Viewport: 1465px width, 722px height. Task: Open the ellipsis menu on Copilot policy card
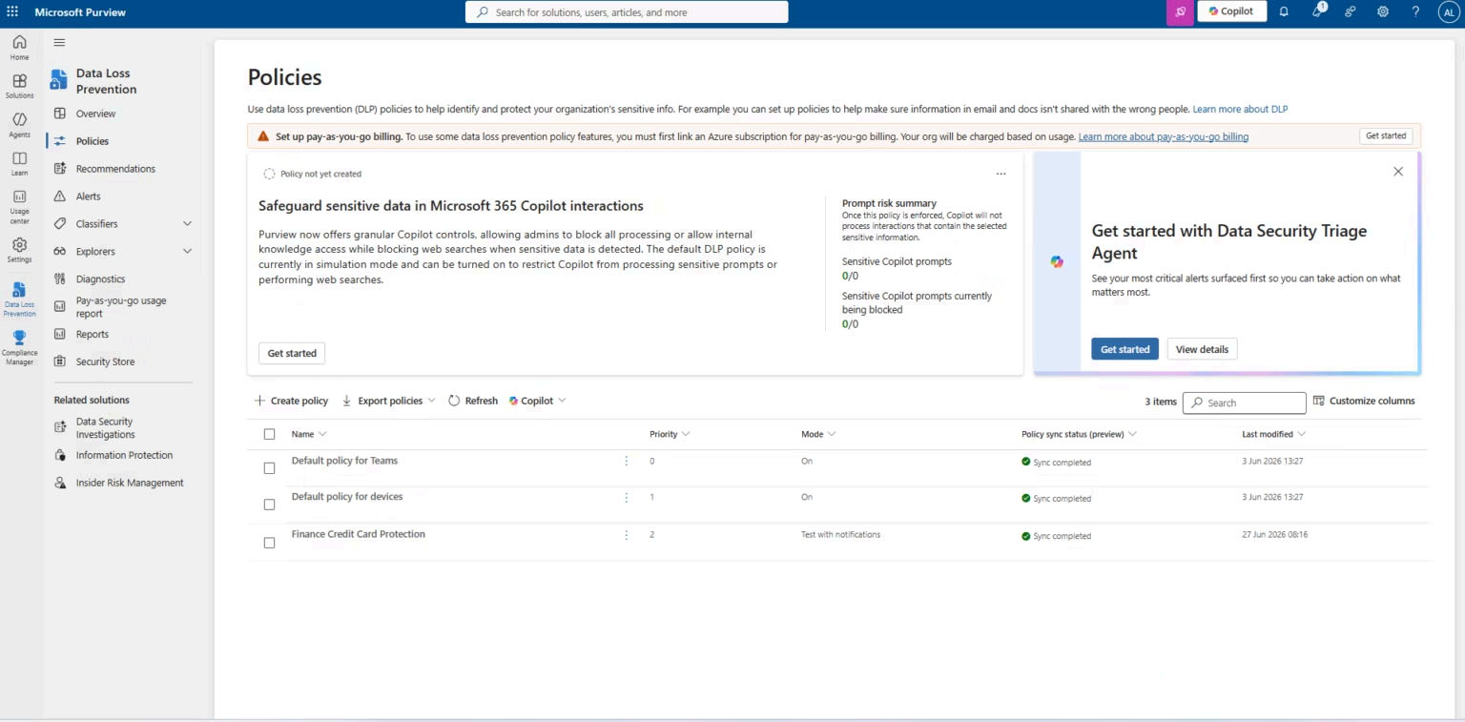pyautogui.click(x=1001, y=175)
